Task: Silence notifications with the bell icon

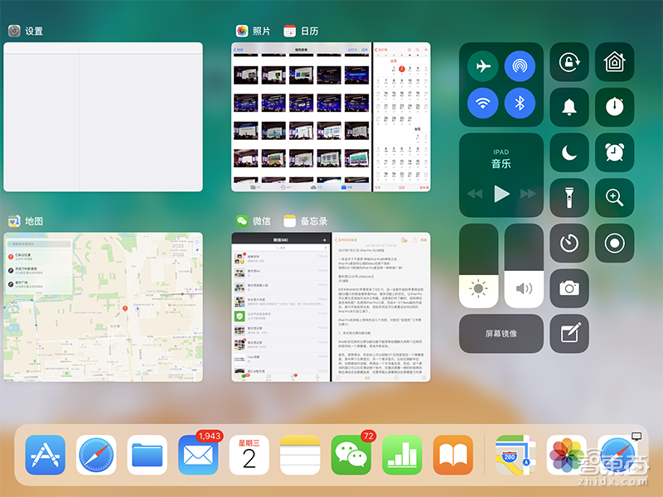Action: 569,108
